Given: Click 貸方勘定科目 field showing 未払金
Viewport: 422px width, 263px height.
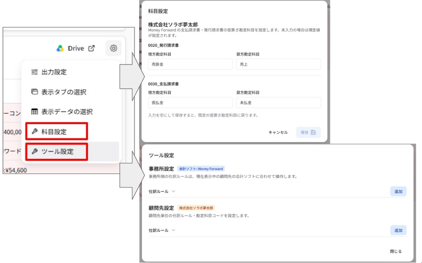Looking at the screenshot, I should 278,103.
